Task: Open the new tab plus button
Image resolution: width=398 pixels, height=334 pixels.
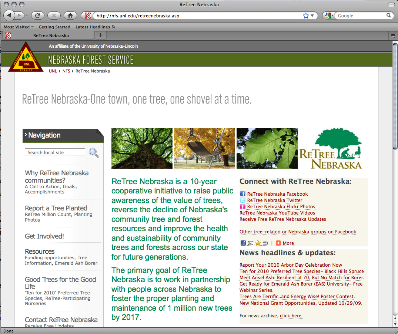Action: pos(100,36)
